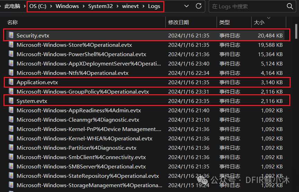The image size is (299, 192).
Task: Click the 19,588 KB size value
Action: coord(270,45)
